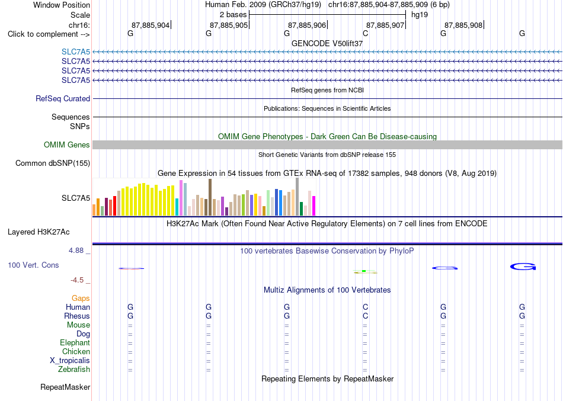This screenshot has width=563, height=401.
Task: Click 'Short Genetic Variants from dbSNP release 155'
Action: click(327, 155)
